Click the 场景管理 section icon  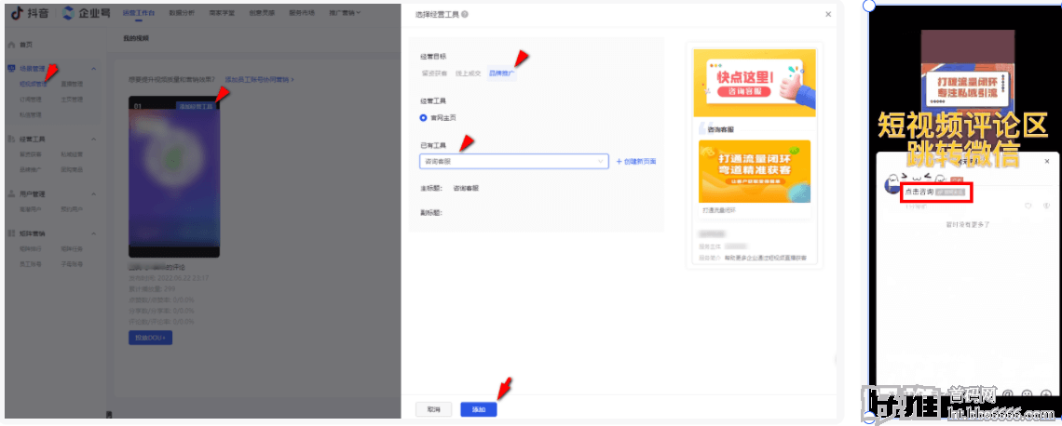click(10, 69)
